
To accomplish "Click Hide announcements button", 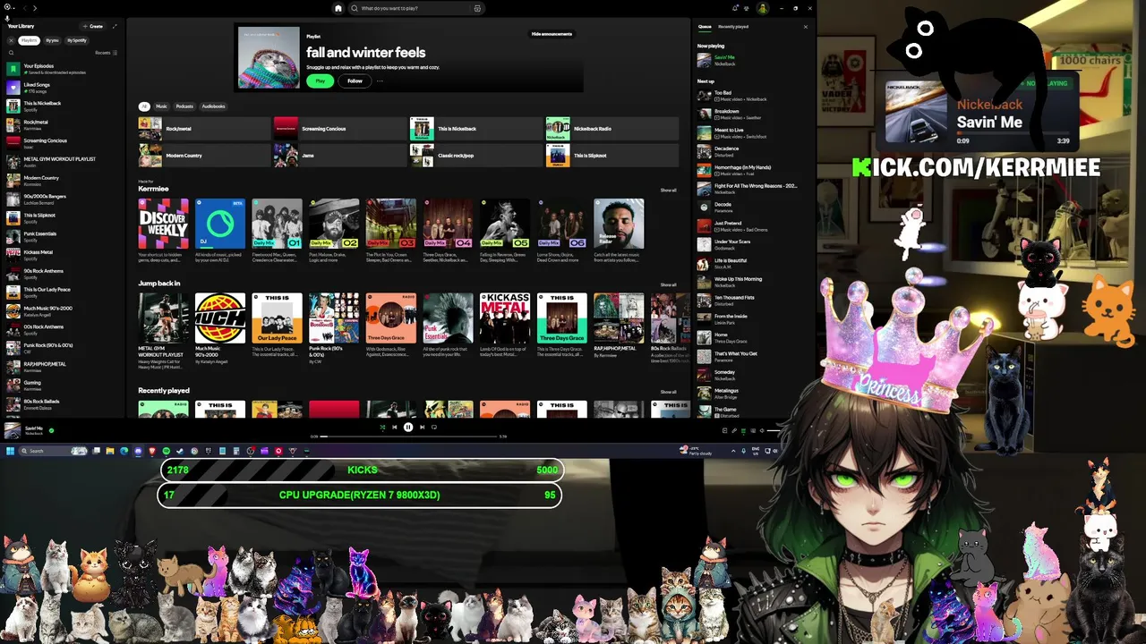I will (552, 34).
